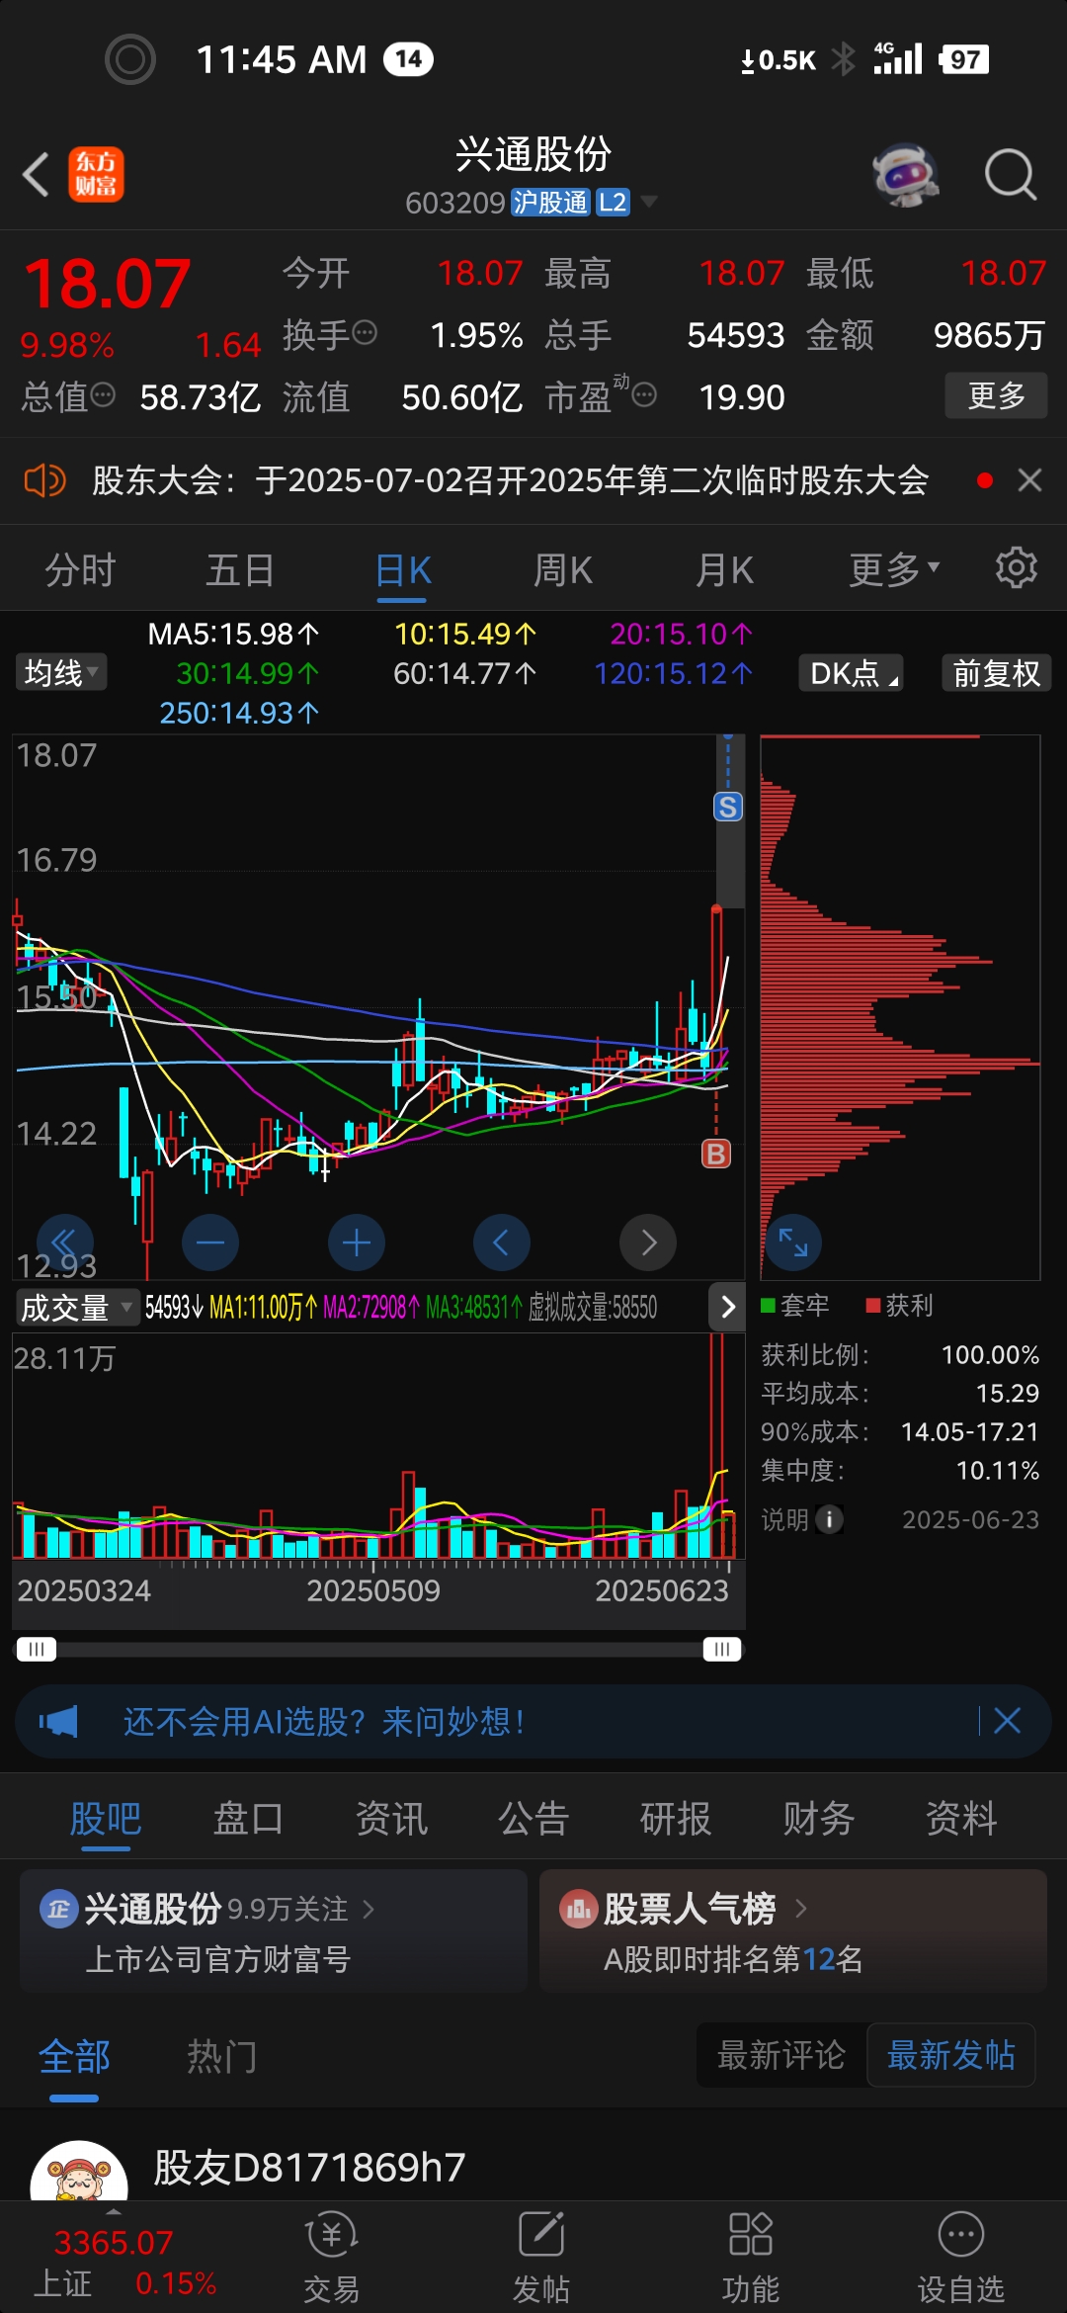Image resolution: width=1067 pixels, height=2313 pixels.
Task: Open the 说明 info icon
Action: [x=829, y=1519]
